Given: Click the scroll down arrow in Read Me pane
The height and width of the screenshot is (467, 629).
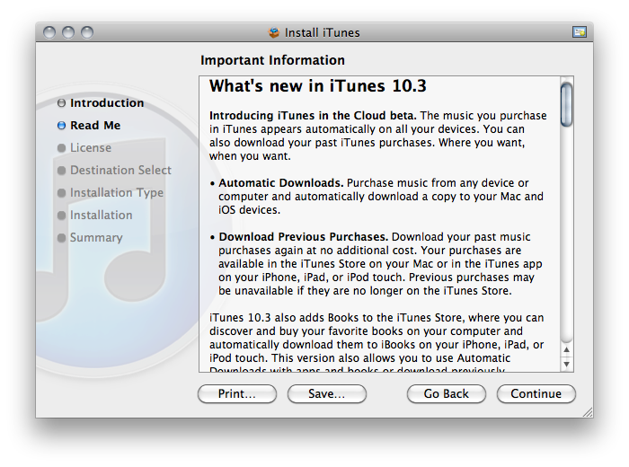Looking at the screenshot, I should point(566,364).
